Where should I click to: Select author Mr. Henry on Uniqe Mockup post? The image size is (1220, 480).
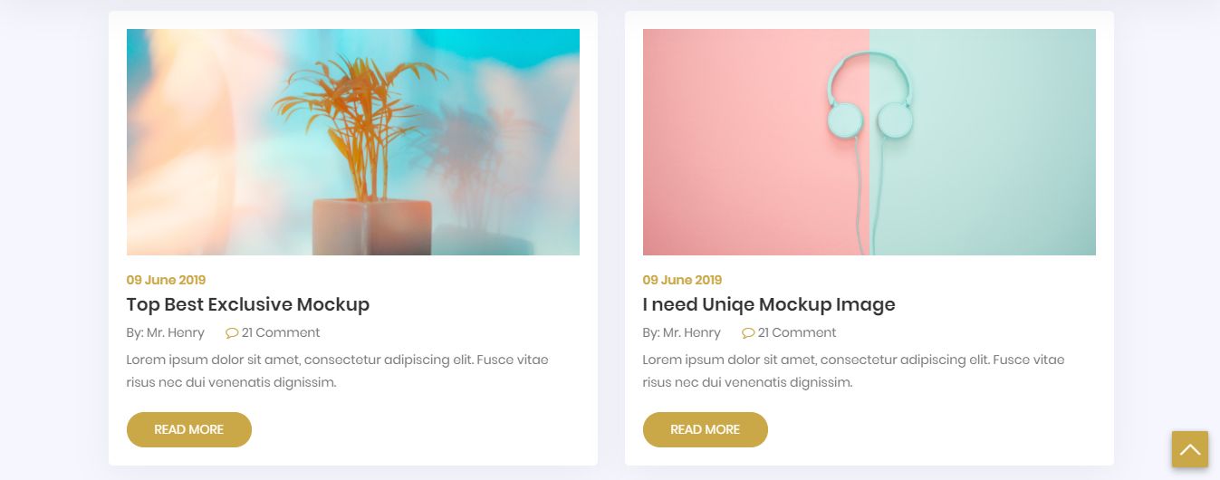coord(692,332)
